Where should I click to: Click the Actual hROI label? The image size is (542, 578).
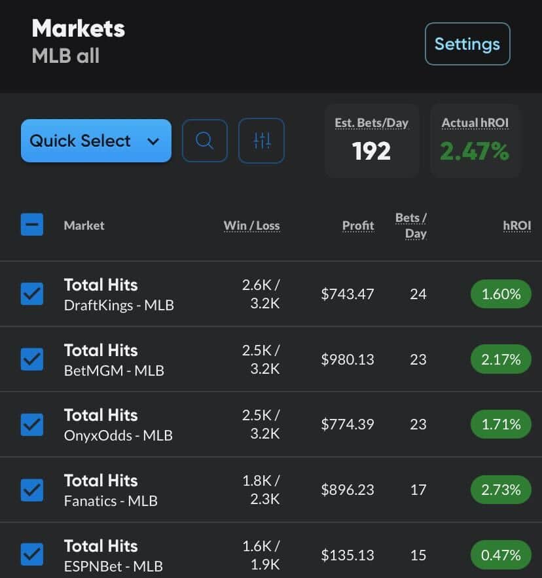click(x=475, y=123)
